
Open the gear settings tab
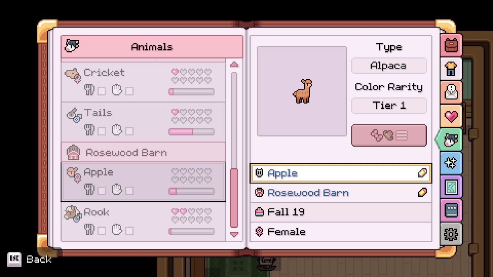452,234
